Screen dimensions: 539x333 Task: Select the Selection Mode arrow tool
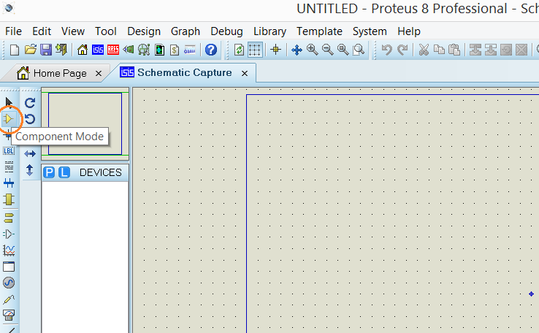tap(9, 102)
